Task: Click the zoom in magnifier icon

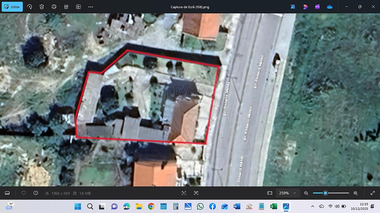Action: coord(356,193)
